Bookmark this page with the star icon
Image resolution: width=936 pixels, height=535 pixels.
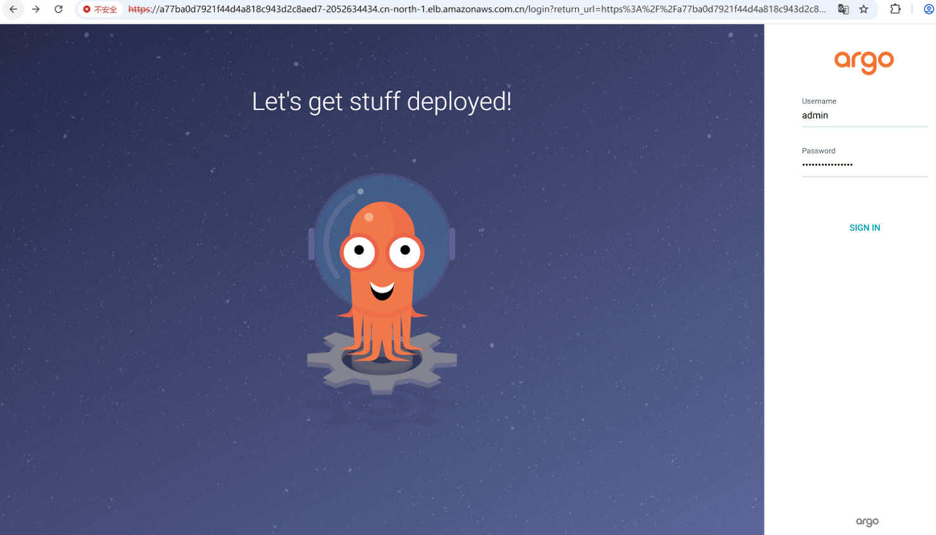click(x=864, y=10)
